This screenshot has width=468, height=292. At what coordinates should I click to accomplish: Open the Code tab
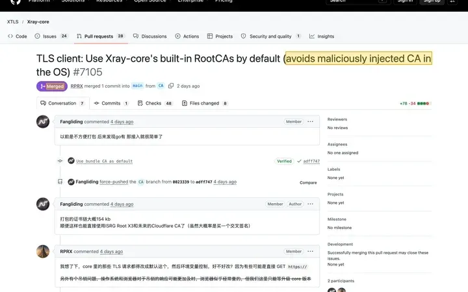tap(18, 36)
